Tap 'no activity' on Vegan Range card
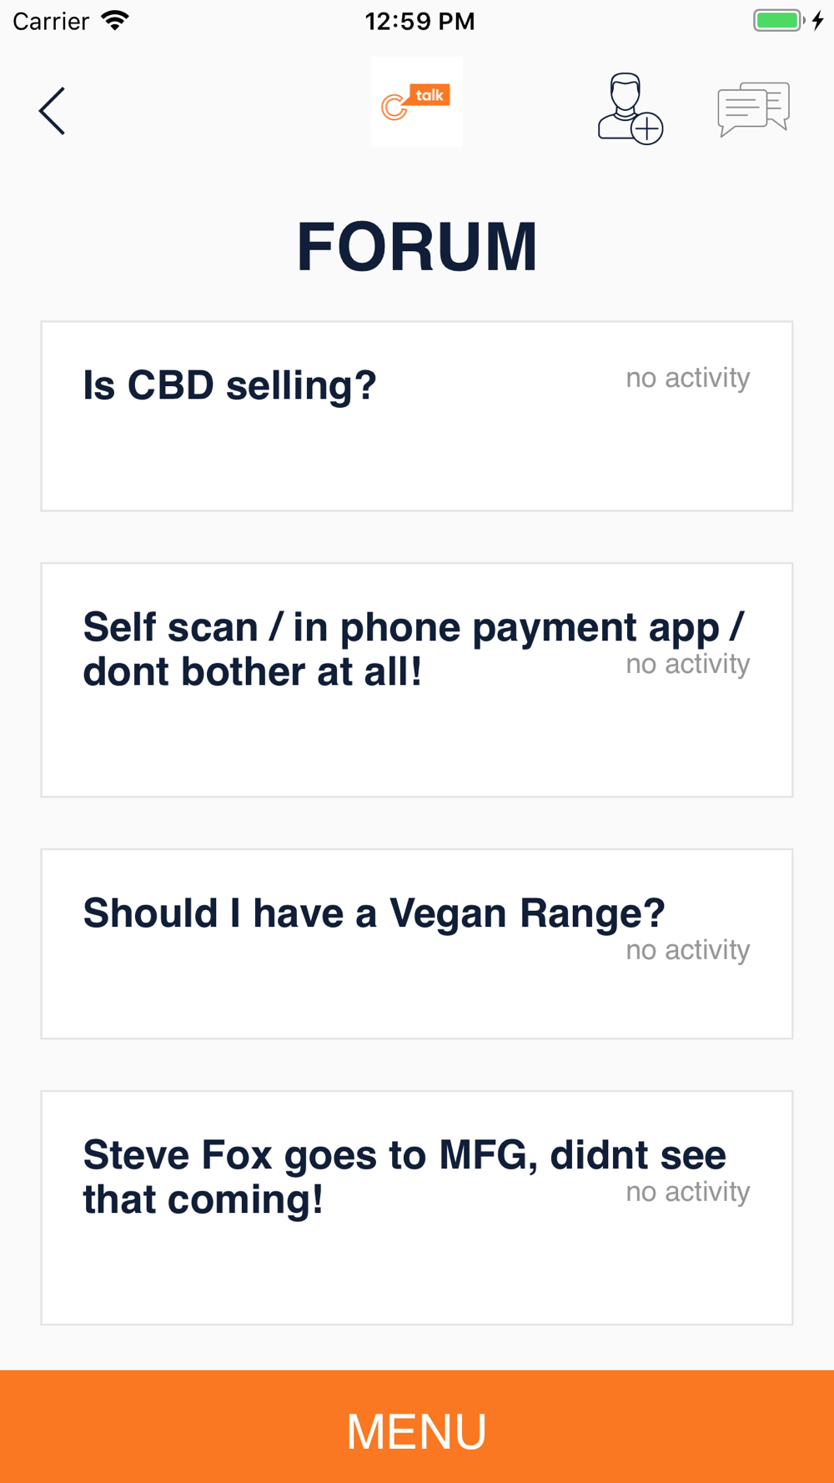The height and width of the screenshot is (1483, 834). click(x=688, y=950)
